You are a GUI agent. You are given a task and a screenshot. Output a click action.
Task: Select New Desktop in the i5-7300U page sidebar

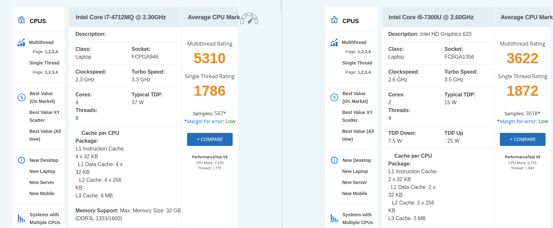point(357,160)
